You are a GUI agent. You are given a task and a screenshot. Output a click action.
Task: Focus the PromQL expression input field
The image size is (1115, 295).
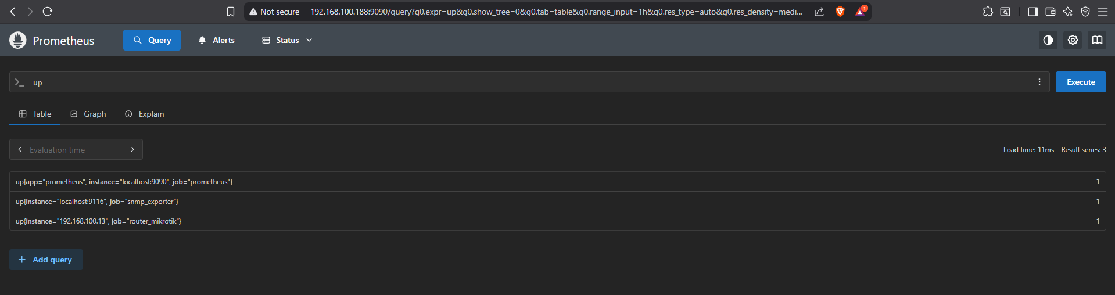523,82
